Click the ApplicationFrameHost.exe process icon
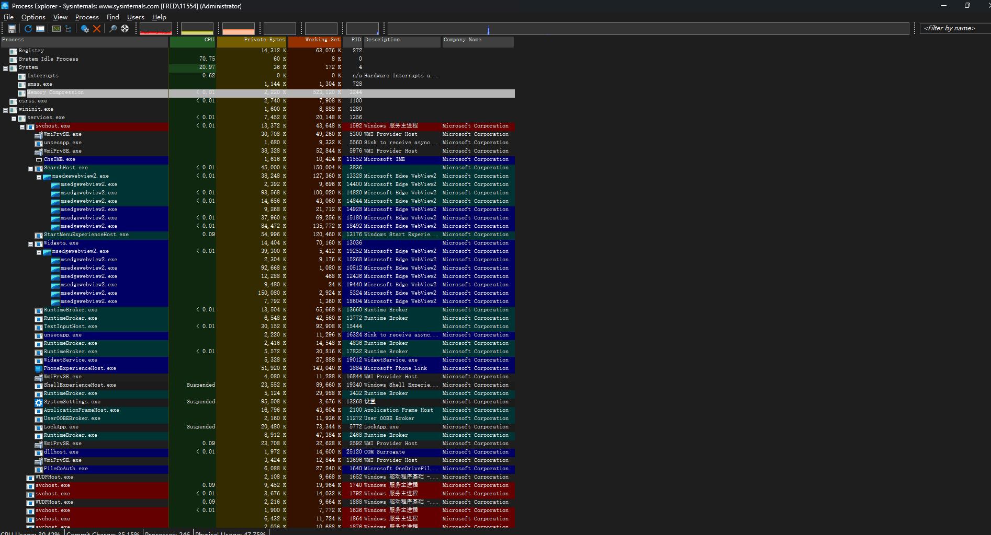991x535 pixels. pos(39,411)
